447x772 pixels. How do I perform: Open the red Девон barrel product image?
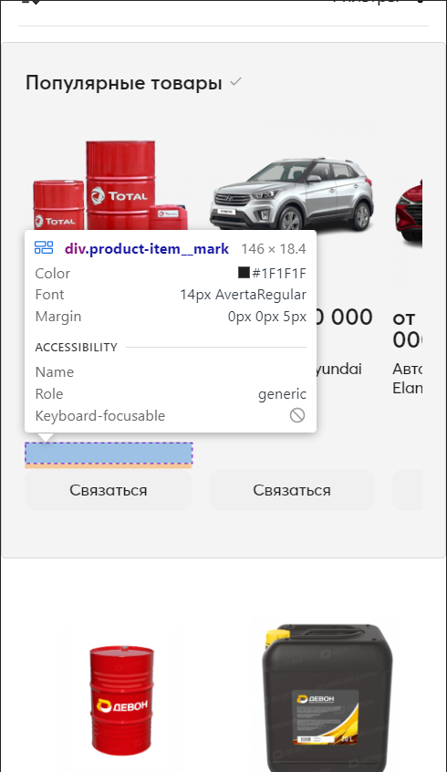121,699
